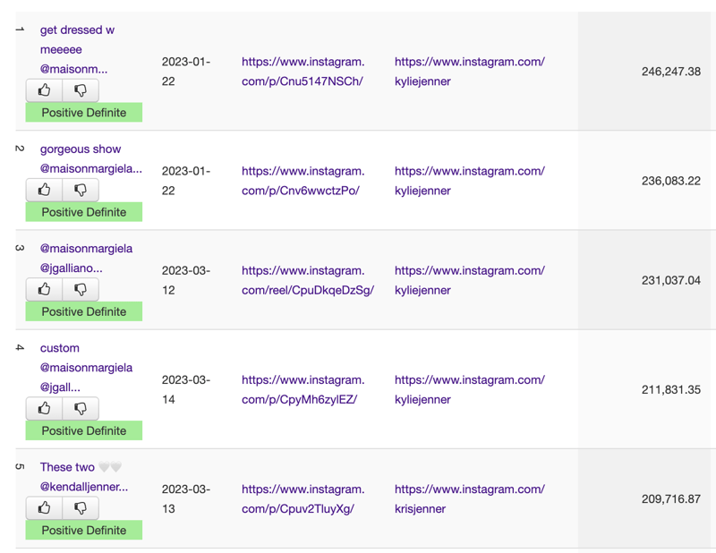Thumbs up the 'get dressed w meeeee' post
This screenshot has width=716, height=553.
[x=44, y=90]
